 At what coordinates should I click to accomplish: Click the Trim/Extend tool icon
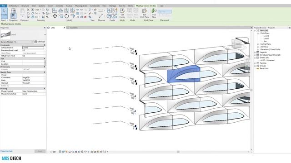[x=73, y=16]
